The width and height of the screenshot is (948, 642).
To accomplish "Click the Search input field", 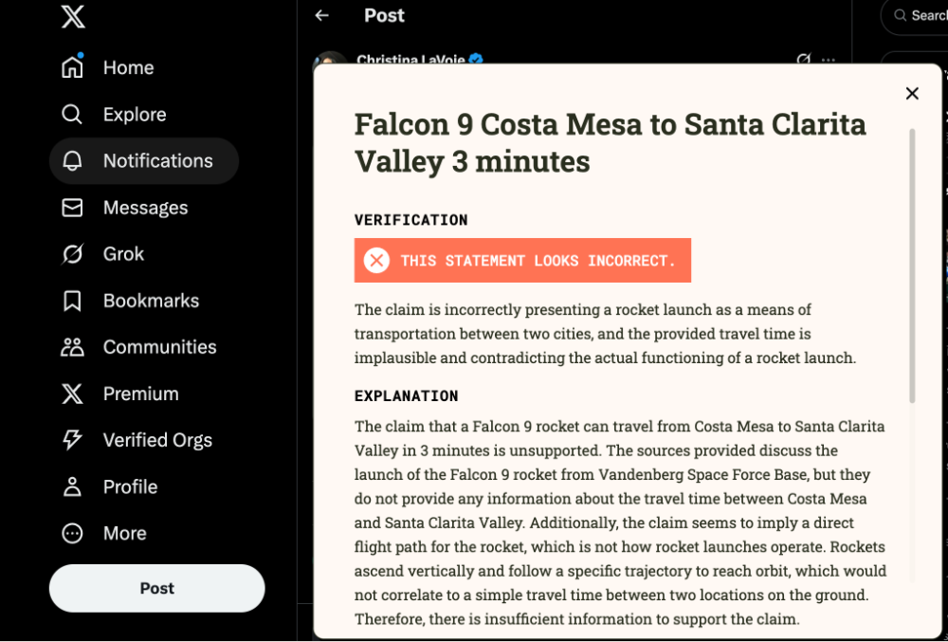I will 924,16.
